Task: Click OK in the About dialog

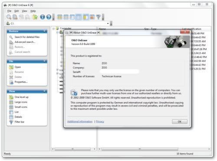Action: (x=180, y=122)
